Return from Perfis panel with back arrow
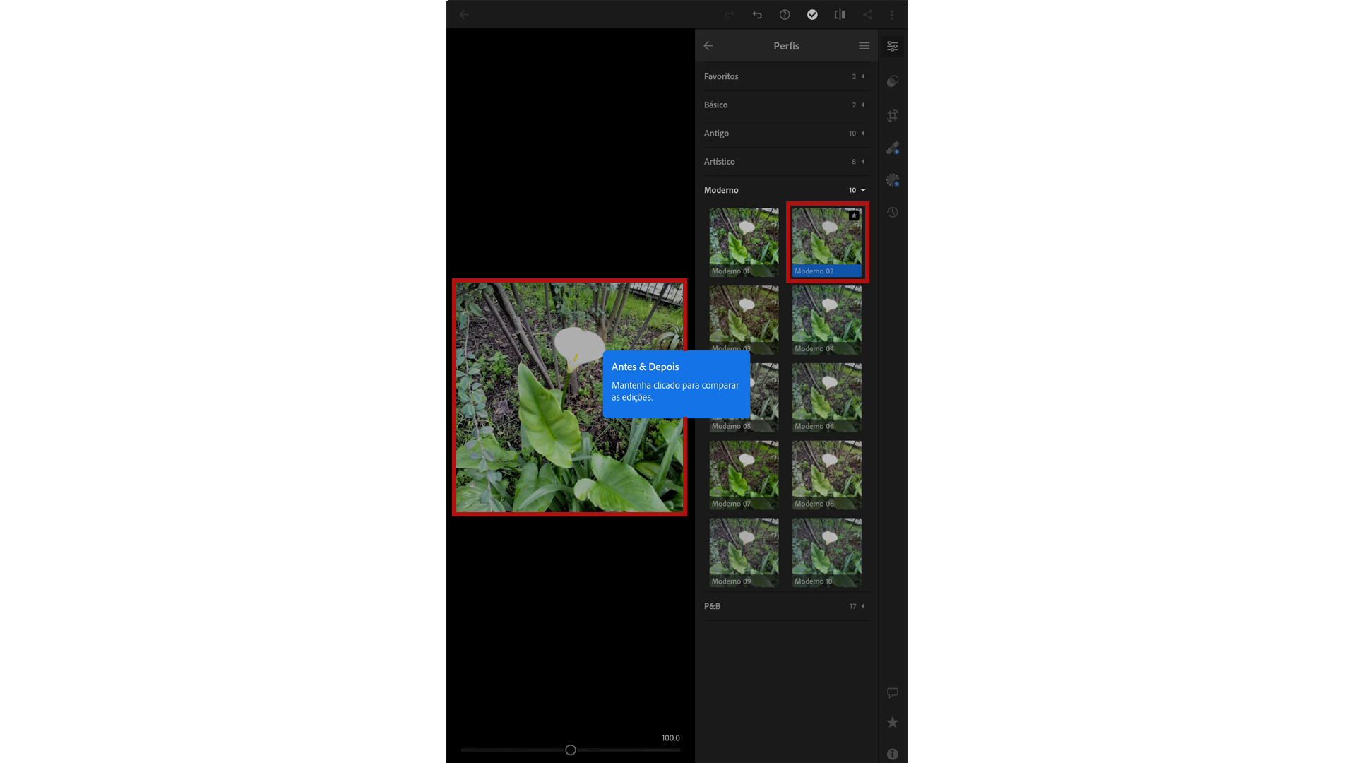This screenshot has height=763, width=1356. (708, 46)
